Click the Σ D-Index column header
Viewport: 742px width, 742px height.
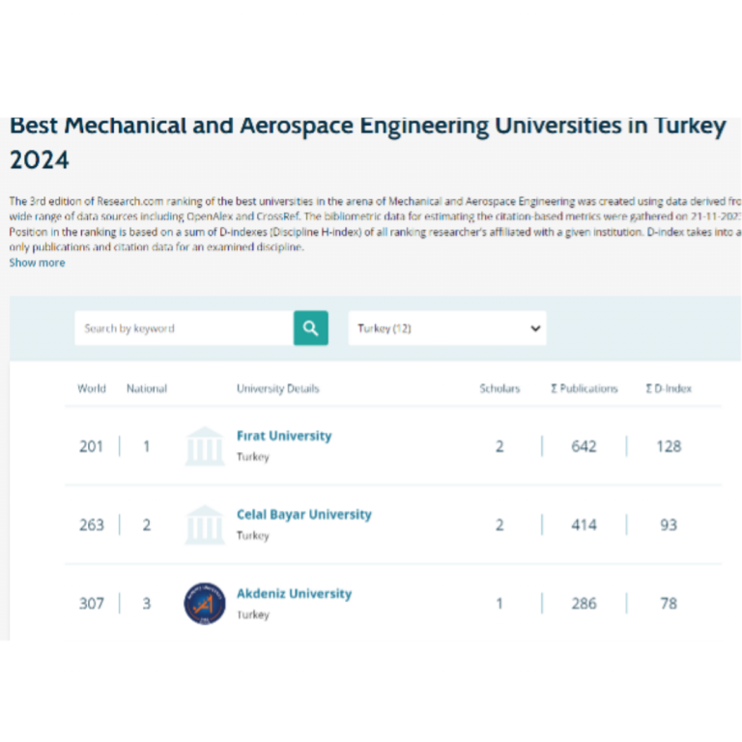pyautogui.click(x=669, y=388)
